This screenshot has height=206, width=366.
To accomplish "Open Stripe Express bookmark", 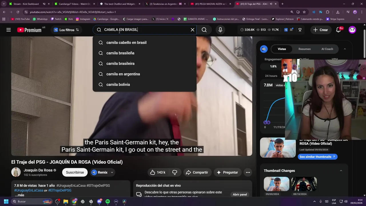I will point(335,19).
